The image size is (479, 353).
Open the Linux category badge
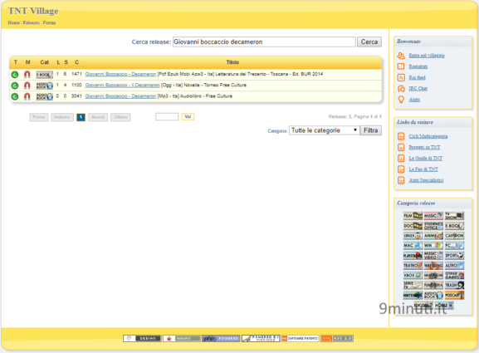tap(413, 236)
